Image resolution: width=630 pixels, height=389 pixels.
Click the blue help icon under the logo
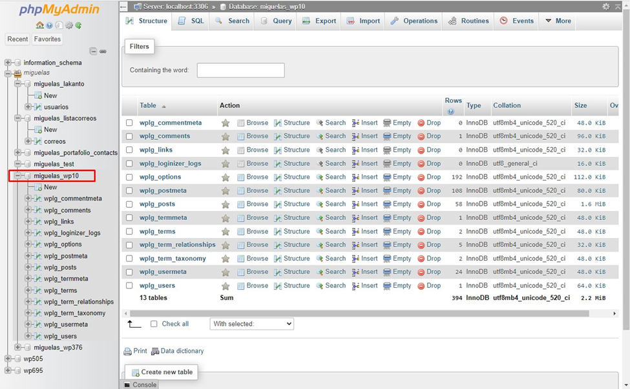pyautogui.click(x=49, y=25)
